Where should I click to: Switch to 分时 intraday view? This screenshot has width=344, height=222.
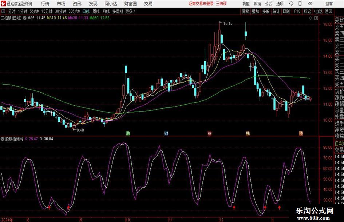(12, 11)
